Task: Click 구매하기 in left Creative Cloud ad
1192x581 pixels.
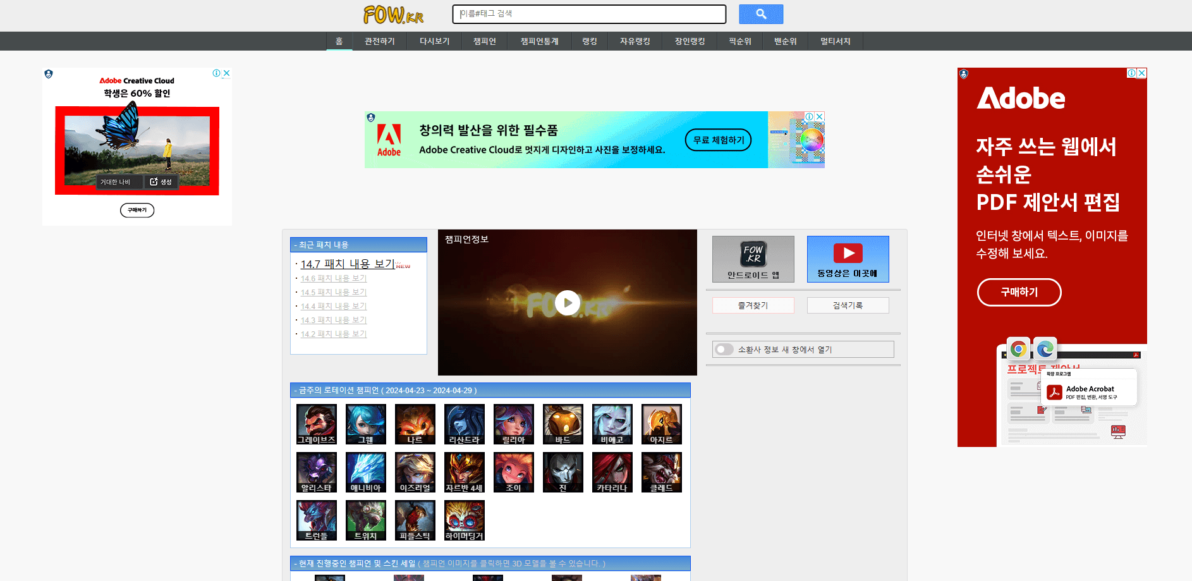Action: 137,210
